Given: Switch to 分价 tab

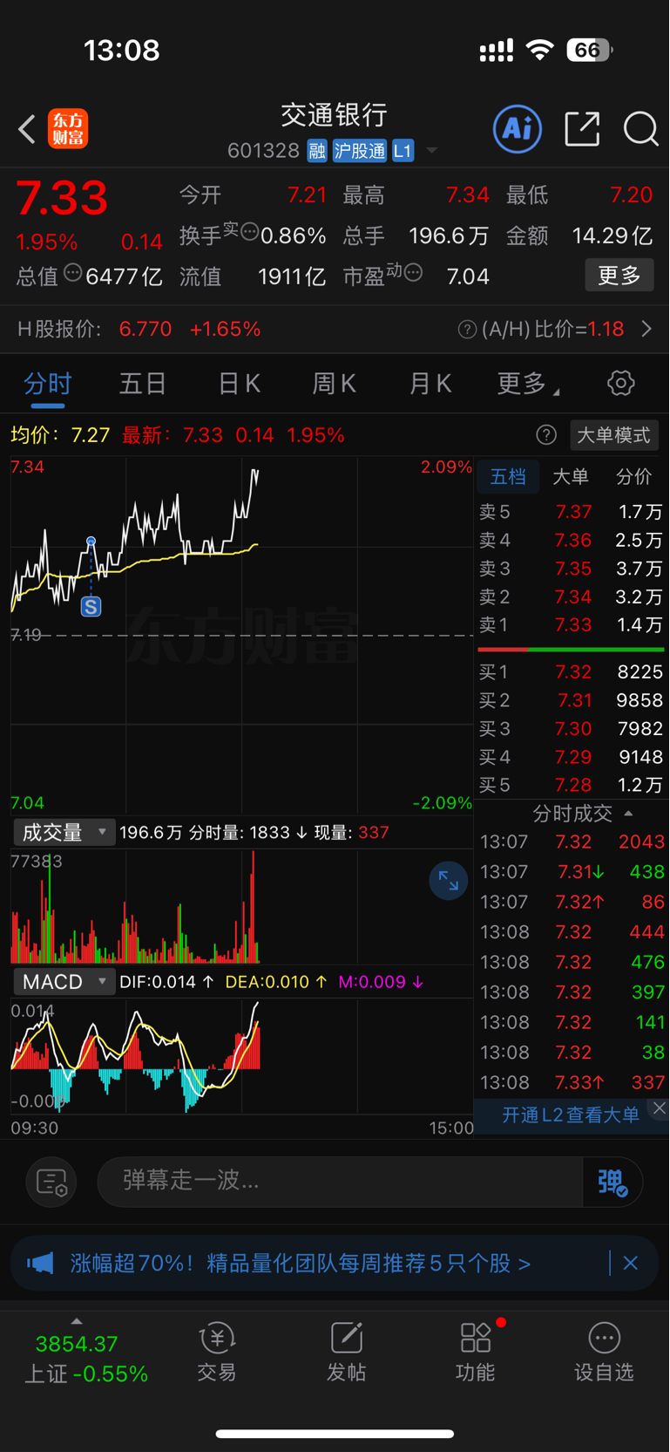Looking at the screenshot, I should [633, 476].
